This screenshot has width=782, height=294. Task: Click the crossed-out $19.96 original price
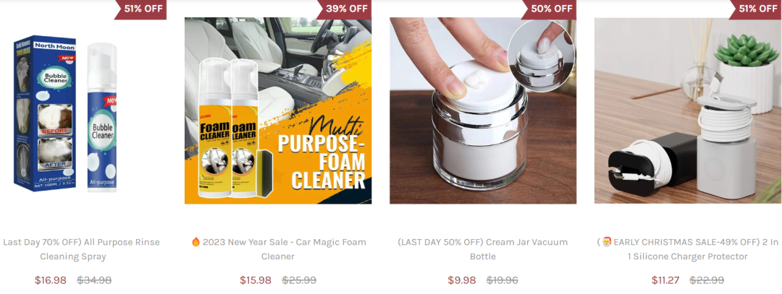(x=503, y=280)
